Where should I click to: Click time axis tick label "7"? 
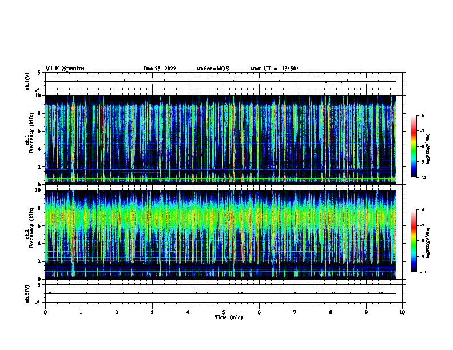295,312
